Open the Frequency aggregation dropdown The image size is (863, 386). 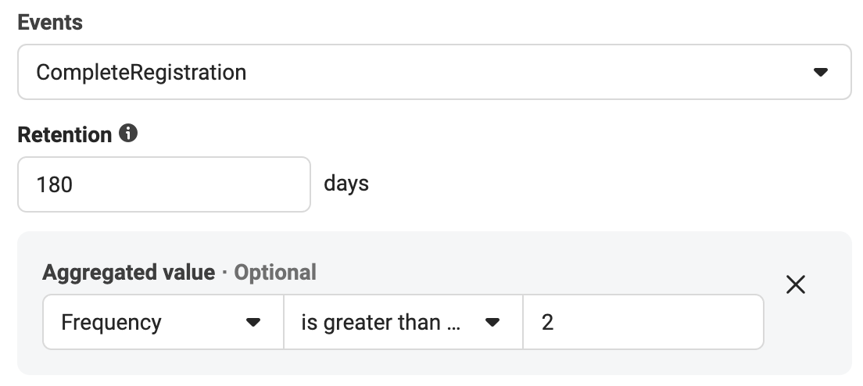tap(163, 322)
